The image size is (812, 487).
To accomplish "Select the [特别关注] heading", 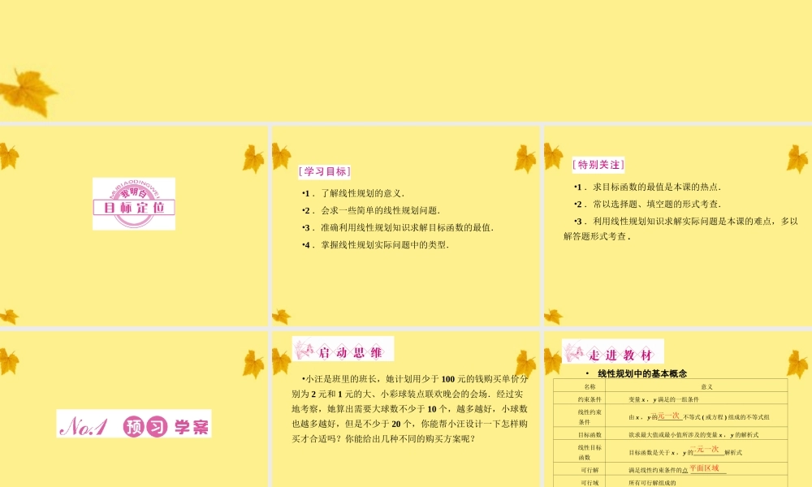I will coord(598,165).
